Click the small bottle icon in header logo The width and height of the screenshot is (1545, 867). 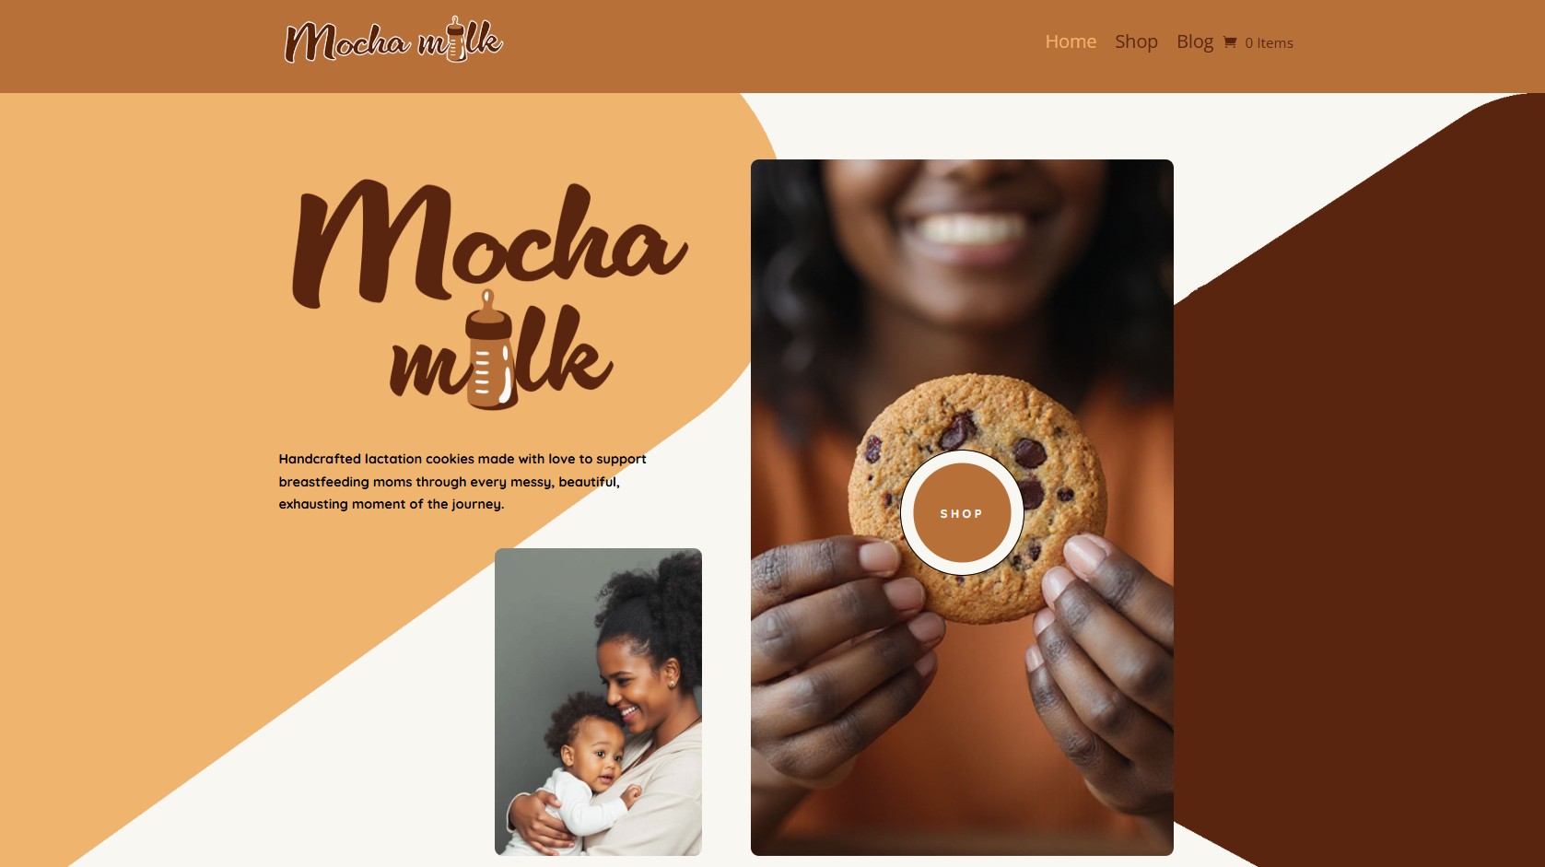pyautogui.click(x=455, y=39)
